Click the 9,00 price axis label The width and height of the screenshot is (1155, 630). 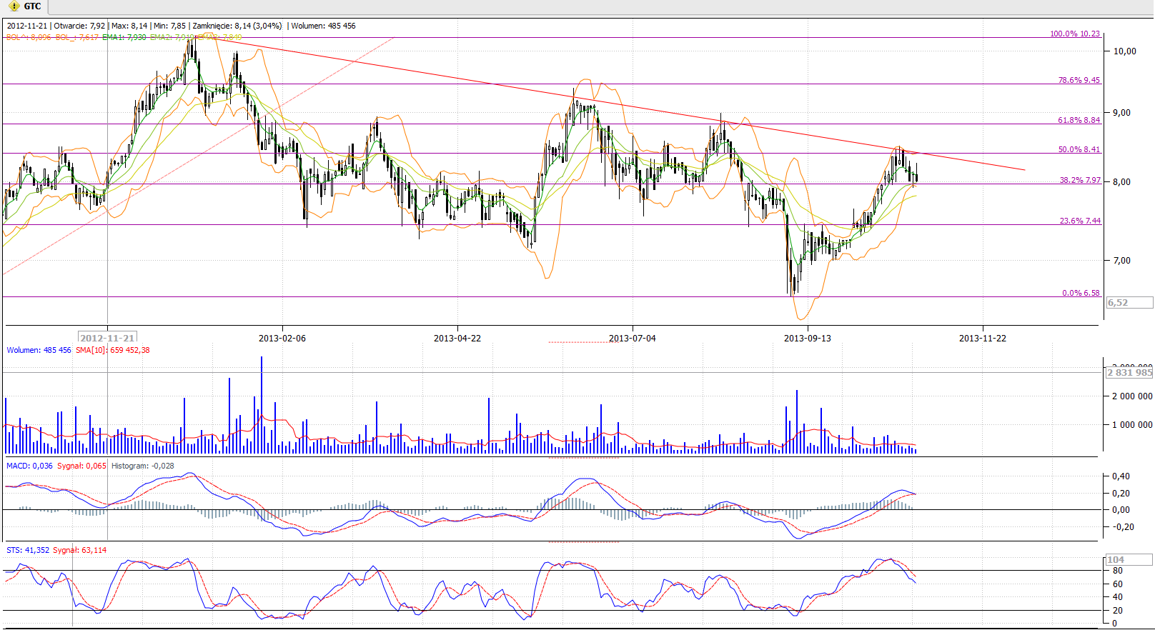1121,113
